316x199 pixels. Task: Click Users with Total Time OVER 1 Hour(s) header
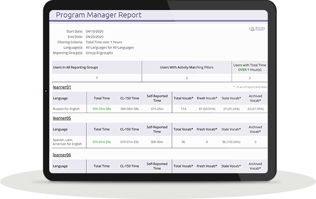[250, 67]
